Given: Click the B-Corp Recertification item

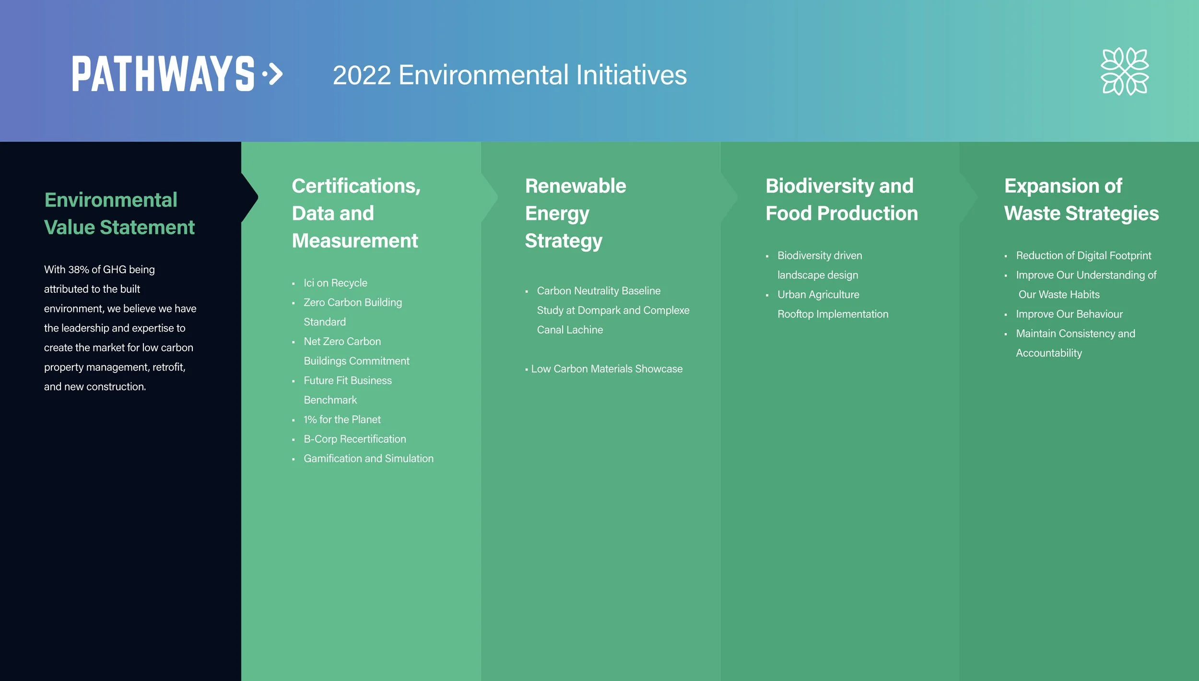Looking at the screenshot, I should coord(354,439).
